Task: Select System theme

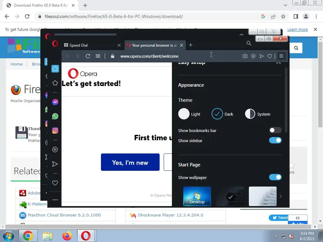Action: 250,114
